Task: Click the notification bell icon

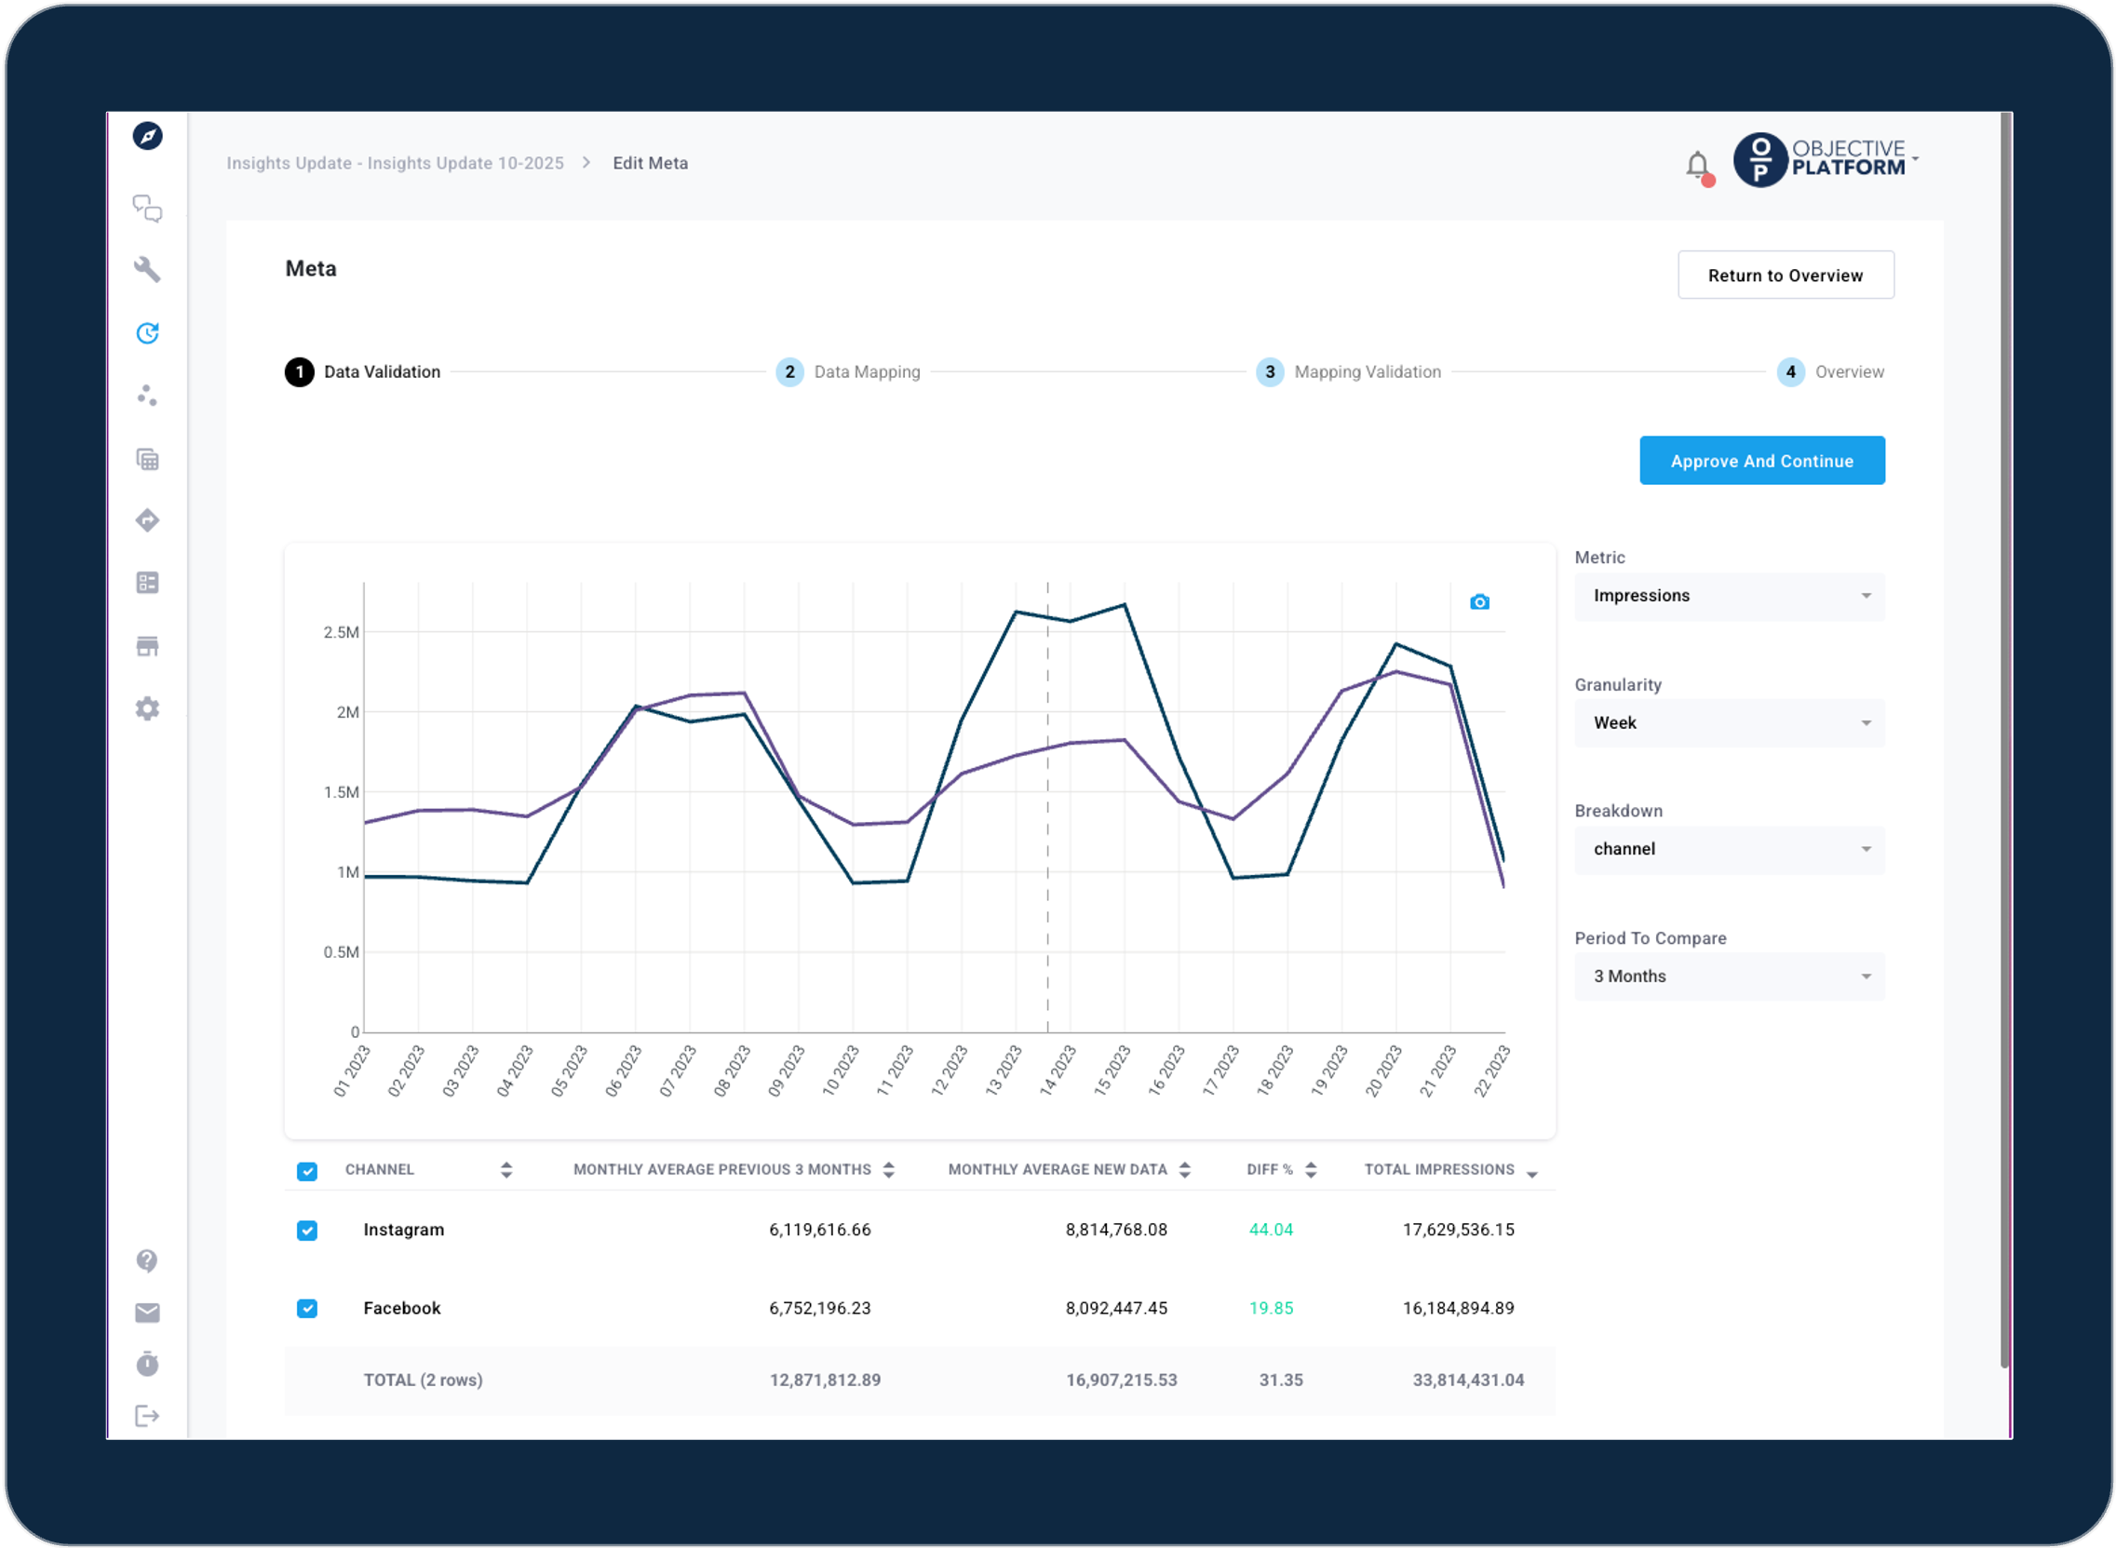Action: click(x=1697, y=166)
